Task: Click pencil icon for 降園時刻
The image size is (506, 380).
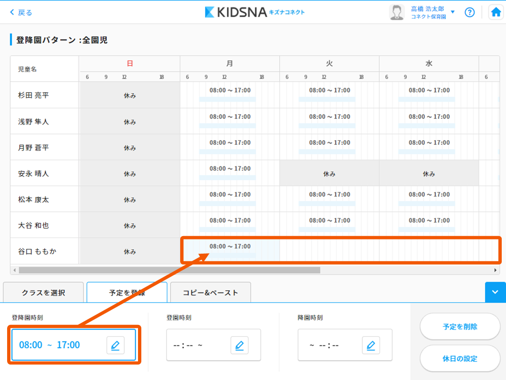Action: [x=371, y=345]
